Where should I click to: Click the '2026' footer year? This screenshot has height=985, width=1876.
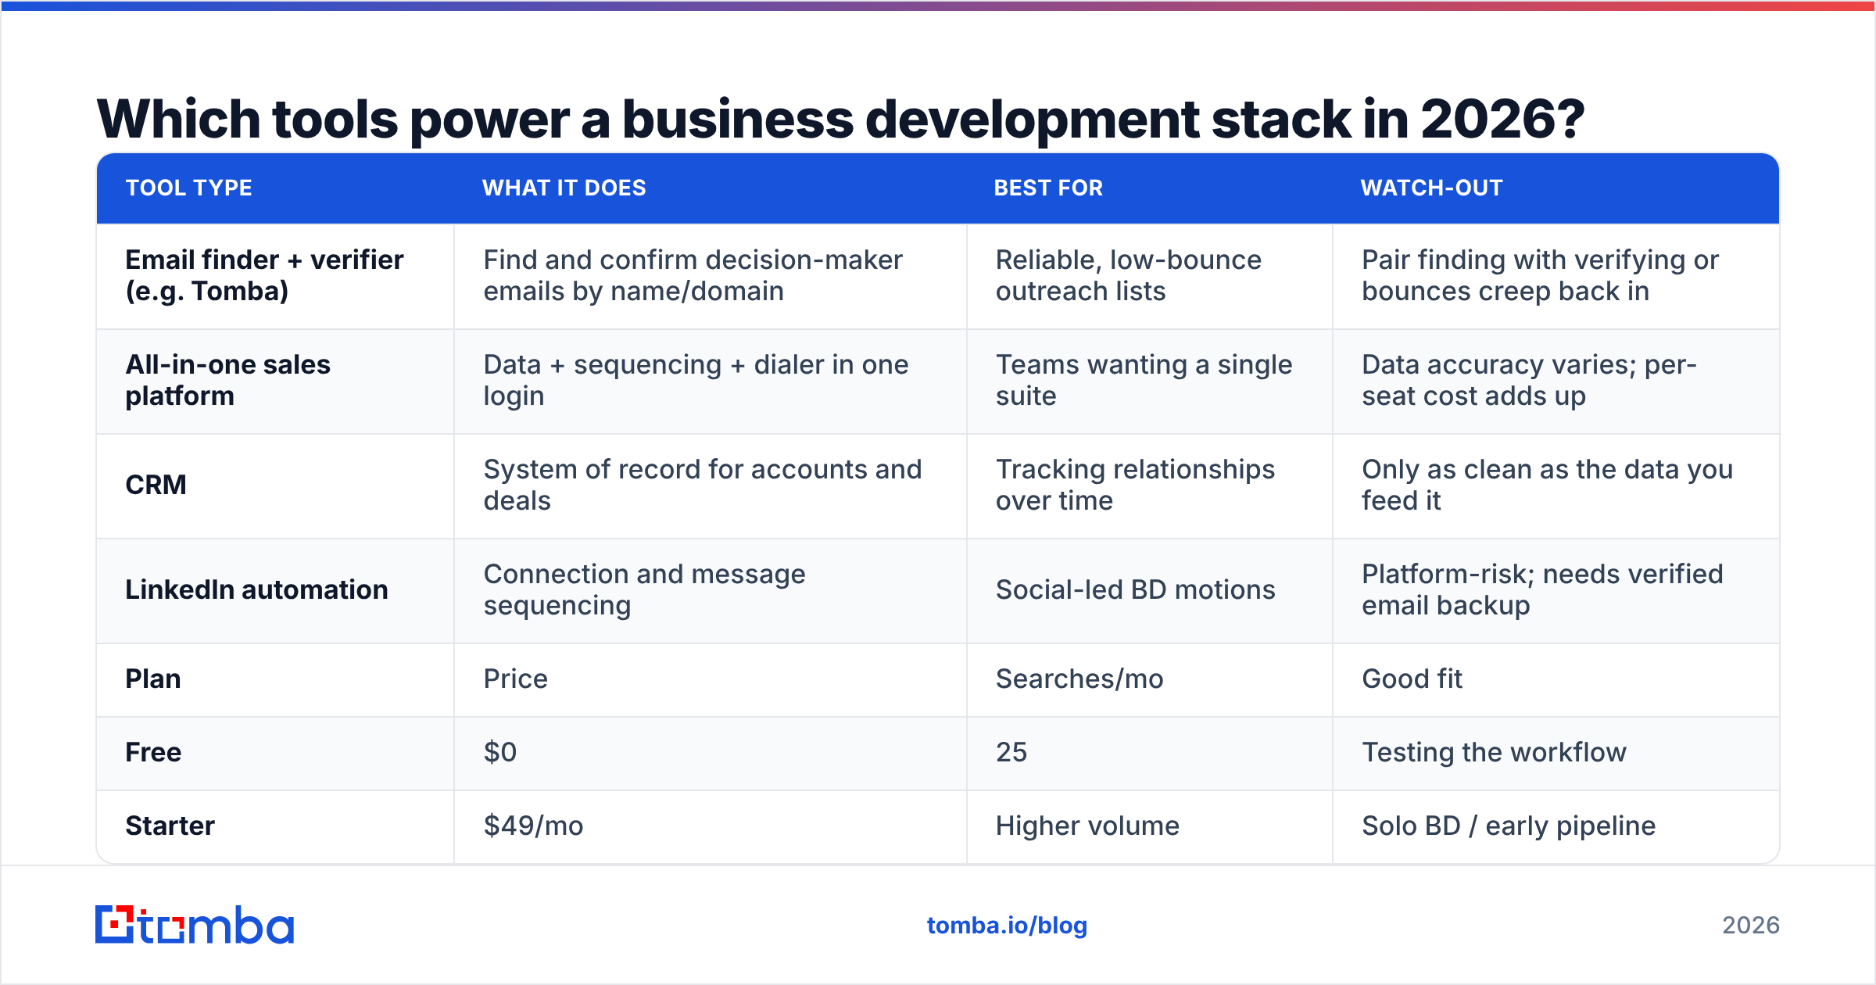1751,926
